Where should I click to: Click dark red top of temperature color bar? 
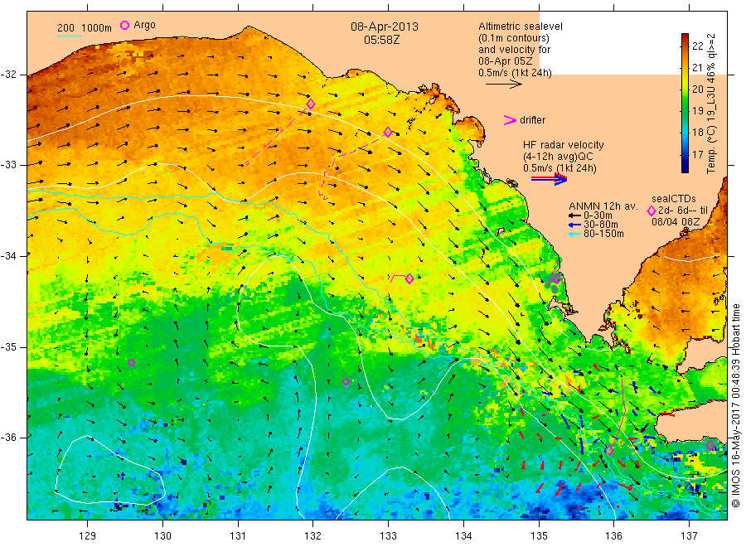click(x=685, y=38)
